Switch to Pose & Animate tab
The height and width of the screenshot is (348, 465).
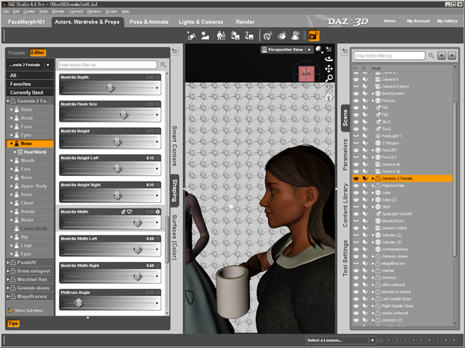click(x=149, y=22)
